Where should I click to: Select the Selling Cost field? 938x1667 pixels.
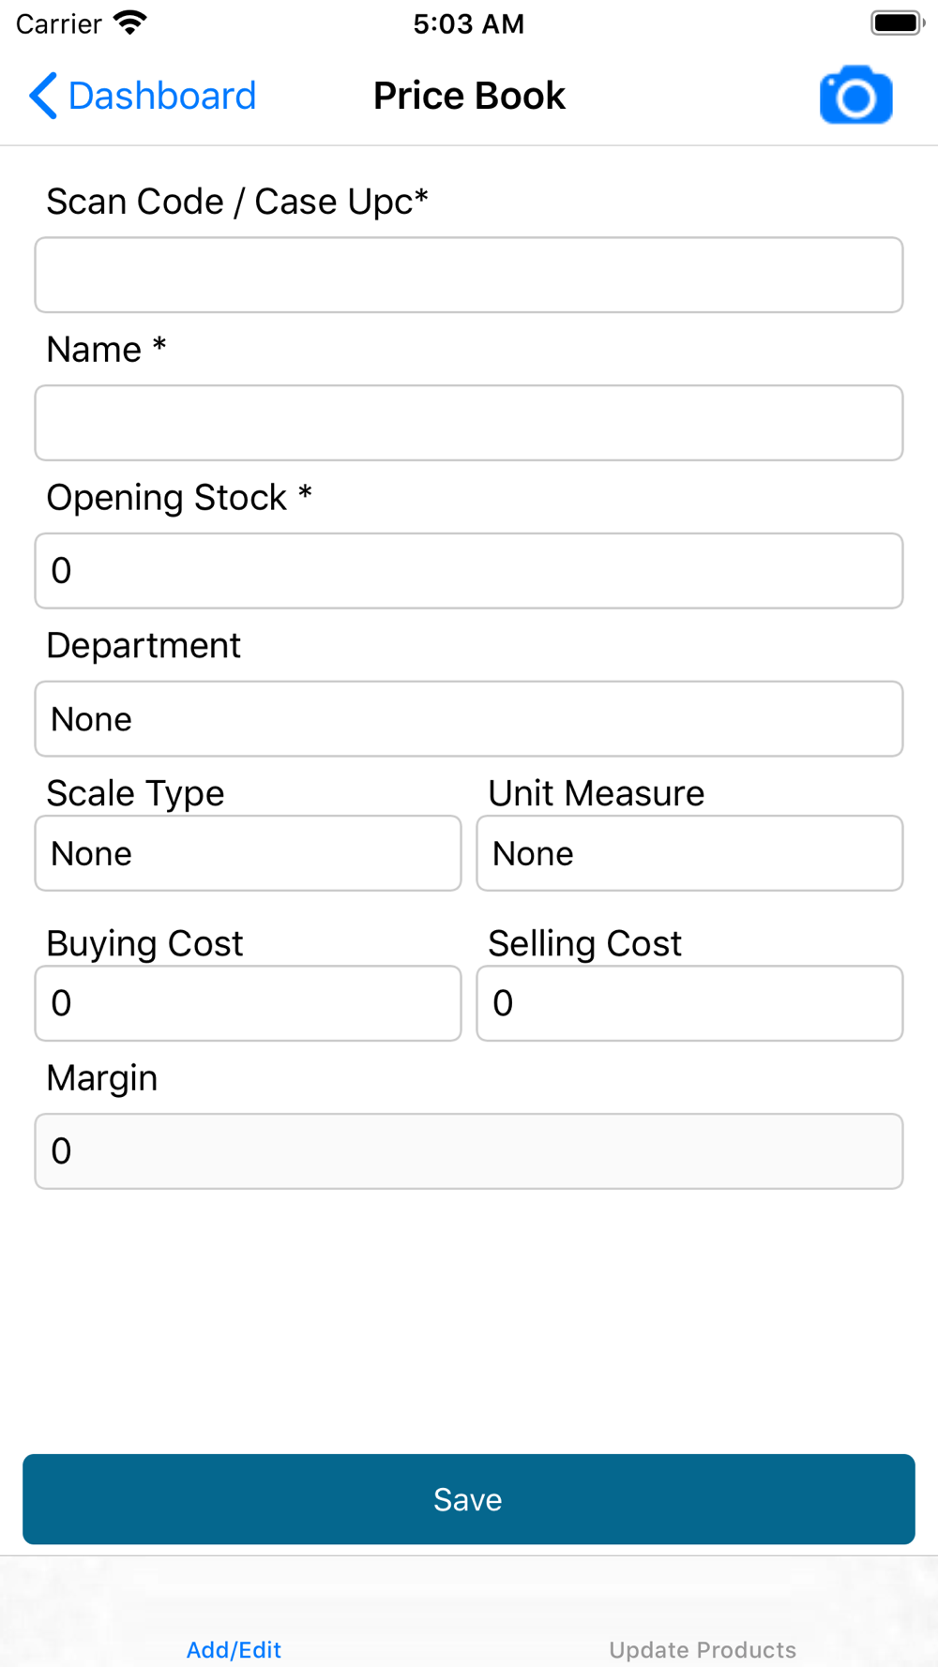[689, 1003]
